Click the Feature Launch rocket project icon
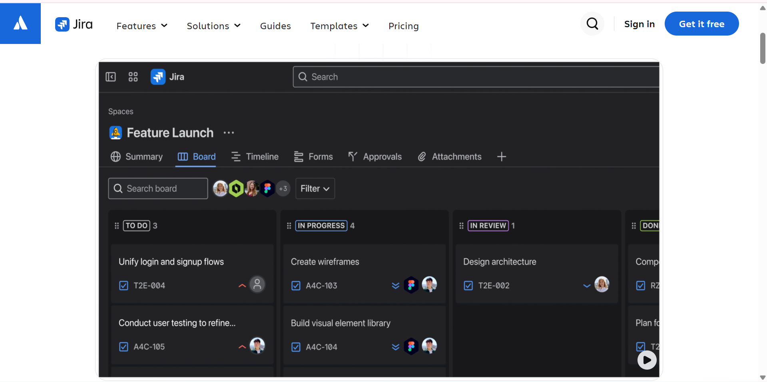Image resolution: width=767 pixels, height=382 pixels. (116, 133)
